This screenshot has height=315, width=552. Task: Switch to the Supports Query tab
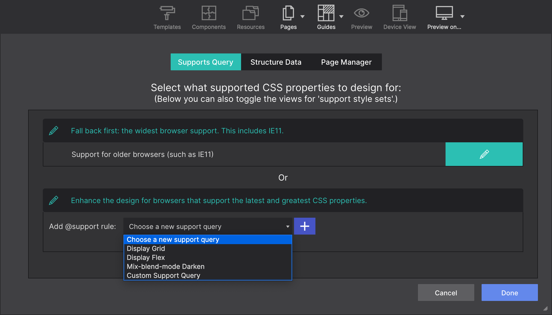[x=206, y=62]
